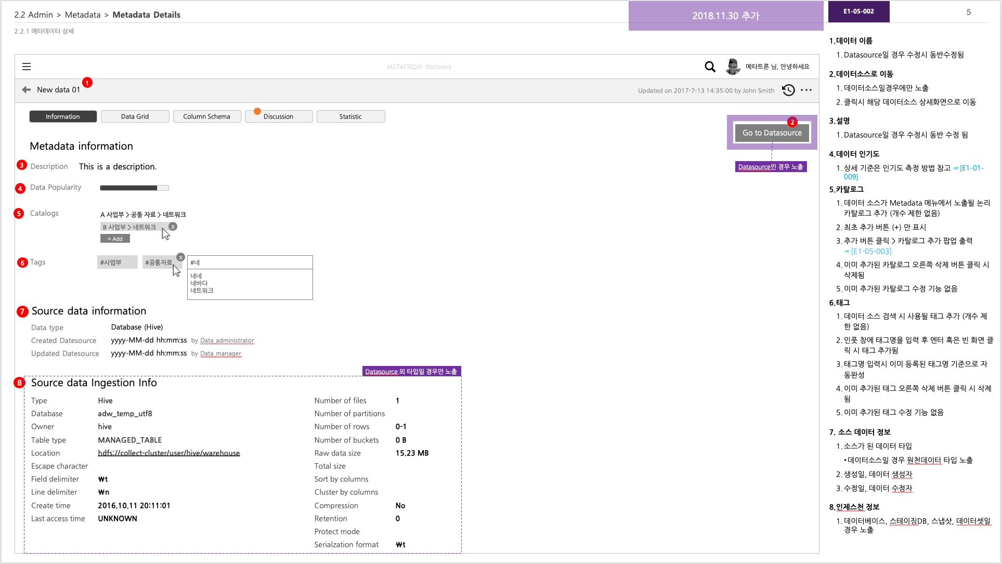Delete the #공통자료 tag
Image resolution: width=1002 pixels, height=564 pixels.
coord(180,257)
